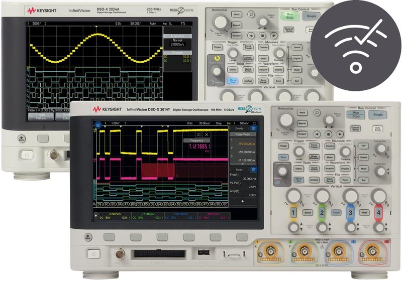Hit Quick Action on the 3014T
This screenshot has width=402, height=281.
pyautogui.click(x=314, y=169)
